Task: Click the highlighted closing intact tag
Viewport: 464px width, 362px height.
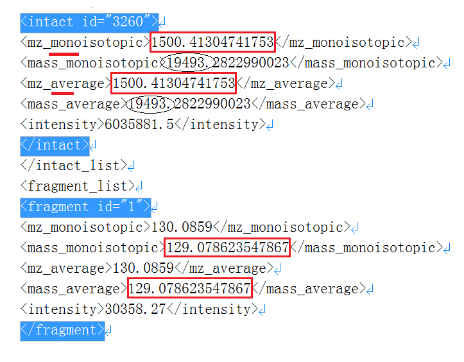Action: click(55, 145)
